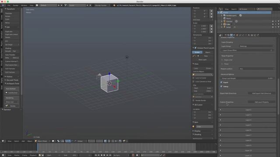Screen dimensions: 280x157
Task: Open the Marker menu in the timeline
Action: coord(17,155)
